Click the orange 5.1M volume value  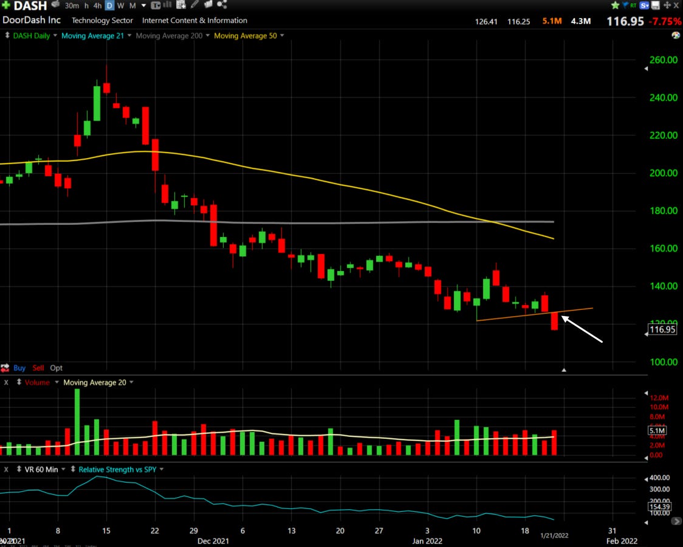pos(552,21)
